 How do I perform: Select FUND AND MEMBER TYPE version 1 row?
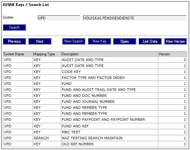click(x=95, y=114)
